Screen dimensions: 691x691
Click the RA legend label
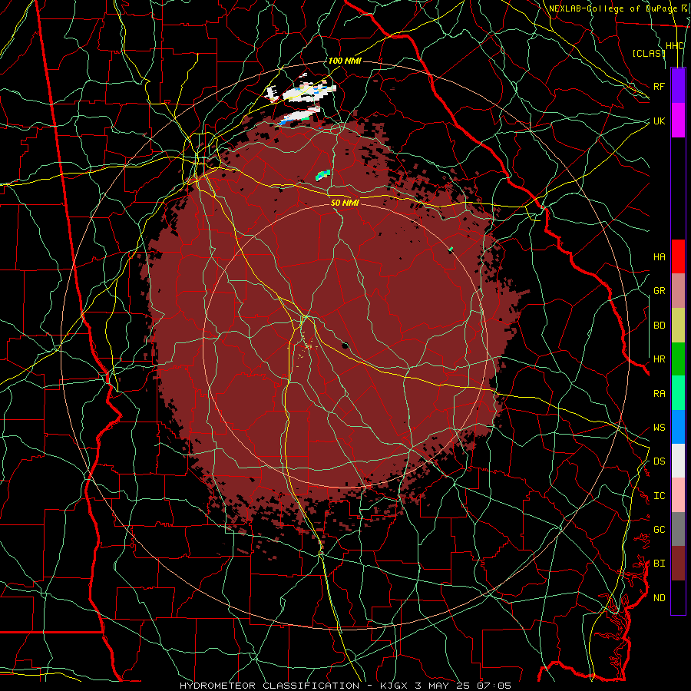(659, 394)
